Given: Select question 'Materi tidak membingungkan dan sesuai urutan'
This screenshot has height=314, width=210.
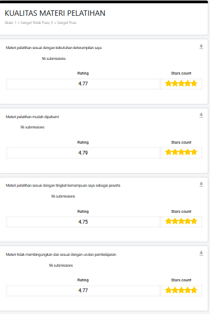Looking at the screenshot, I should 61,255.
